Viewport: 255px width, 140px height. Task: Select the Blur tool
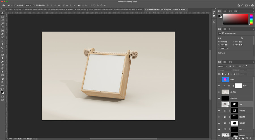pos(3,58)
